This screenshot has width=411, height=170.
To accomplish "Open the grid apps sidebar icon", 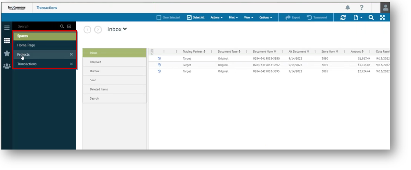I will tap(7, 41).
